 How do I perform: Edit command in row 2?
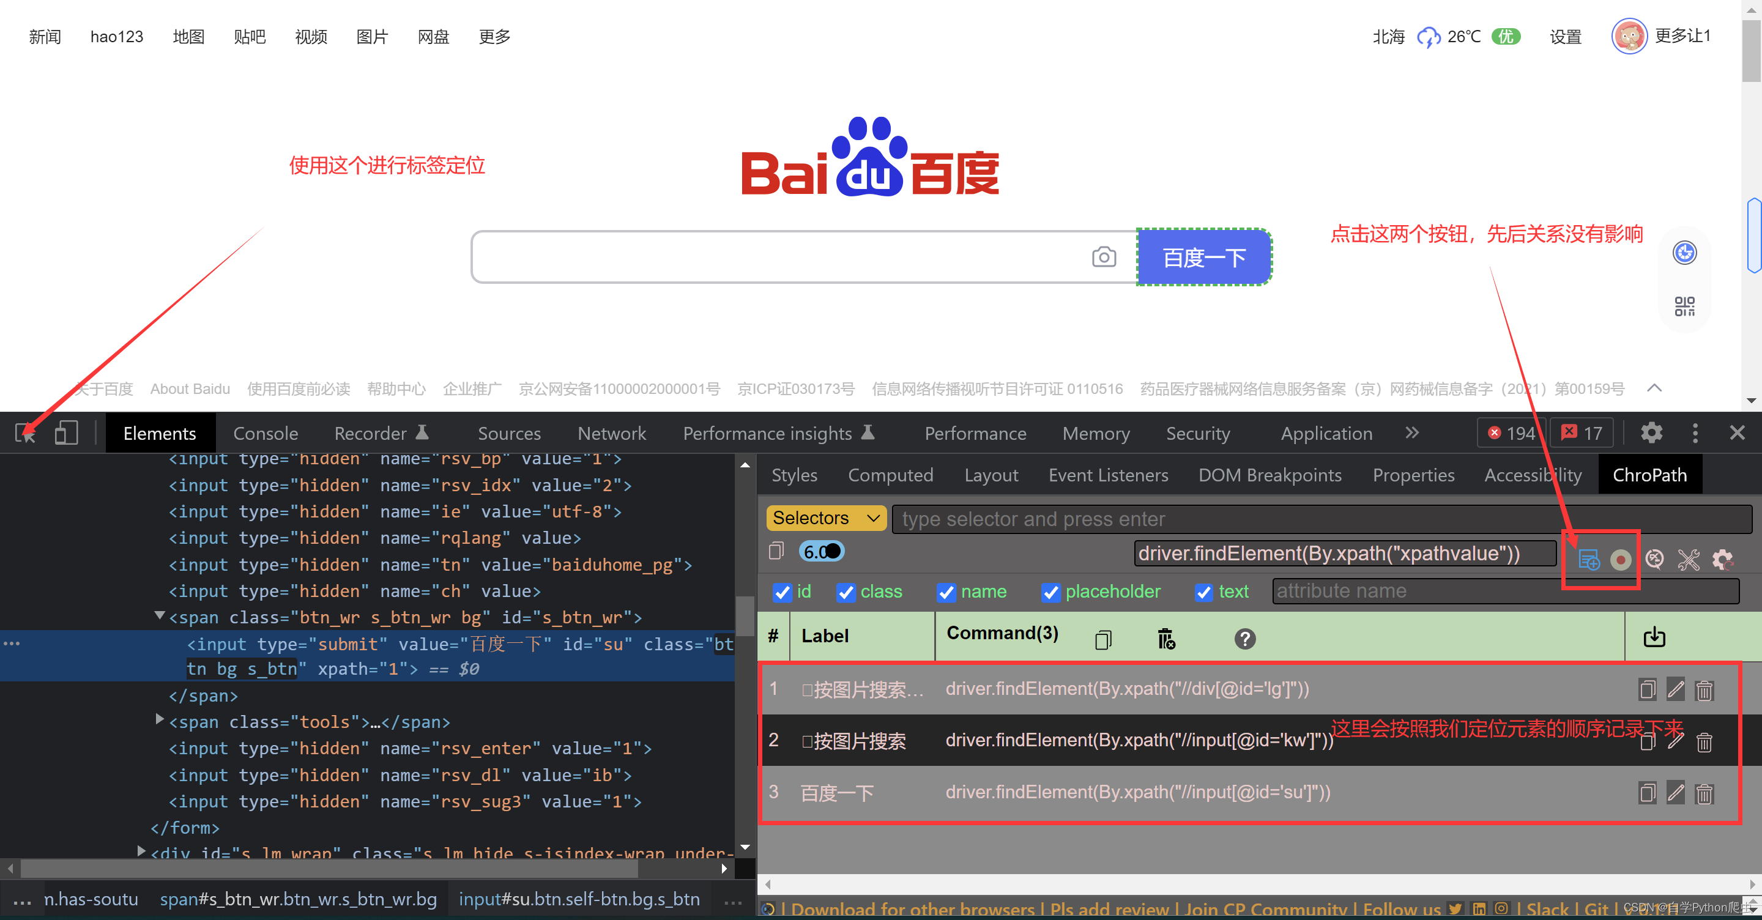coord(1675,741)
